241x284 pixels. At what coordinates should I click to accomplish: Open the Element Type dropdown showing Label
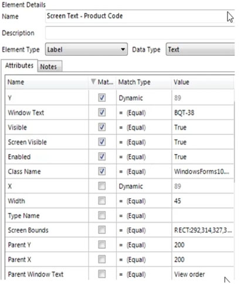coord(86,49)
